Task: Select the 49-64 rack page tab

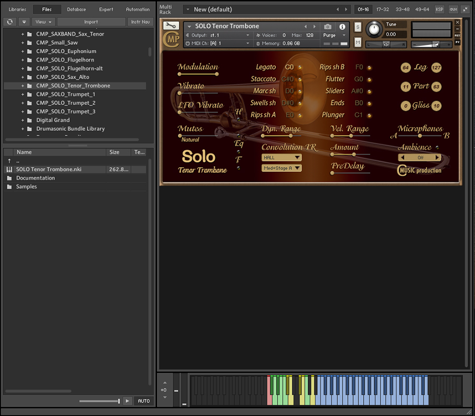Action: 422,9
